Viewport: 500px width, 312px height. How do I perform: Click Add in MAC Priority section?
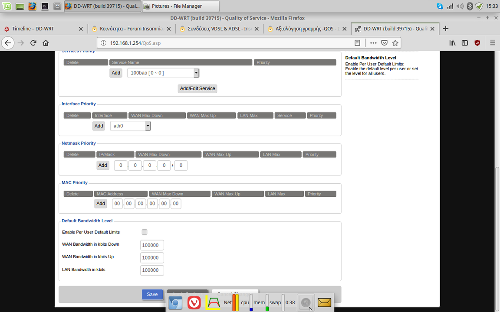point(100,203)
